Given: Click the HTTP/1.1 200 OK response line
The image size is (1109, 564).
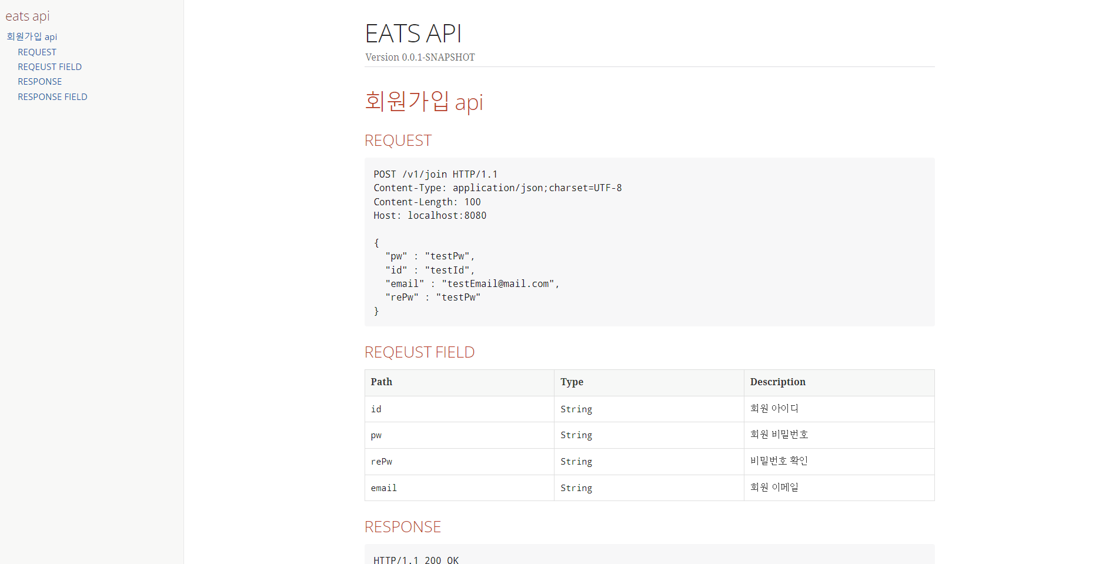Looking at the screenshot, I should (416, 559).
